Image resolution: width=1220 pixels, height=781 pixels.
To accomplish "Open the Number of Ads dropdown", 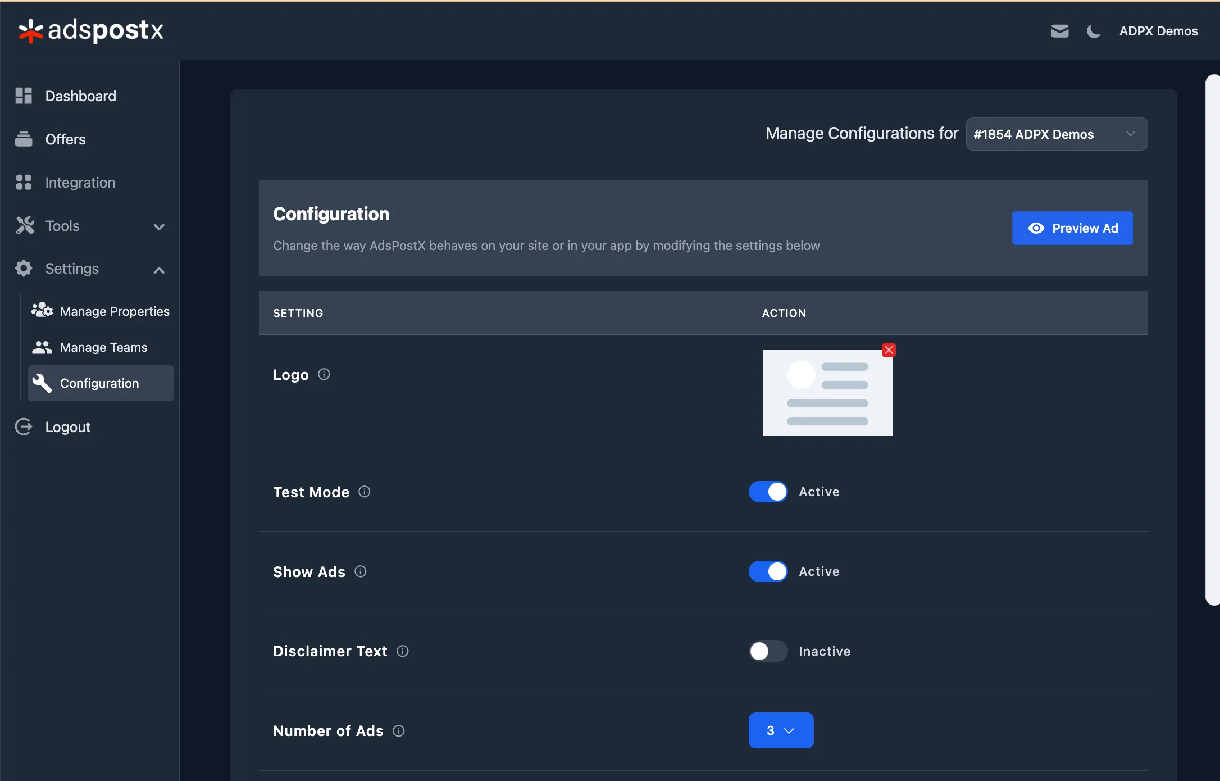I will (x=781, y=730).
